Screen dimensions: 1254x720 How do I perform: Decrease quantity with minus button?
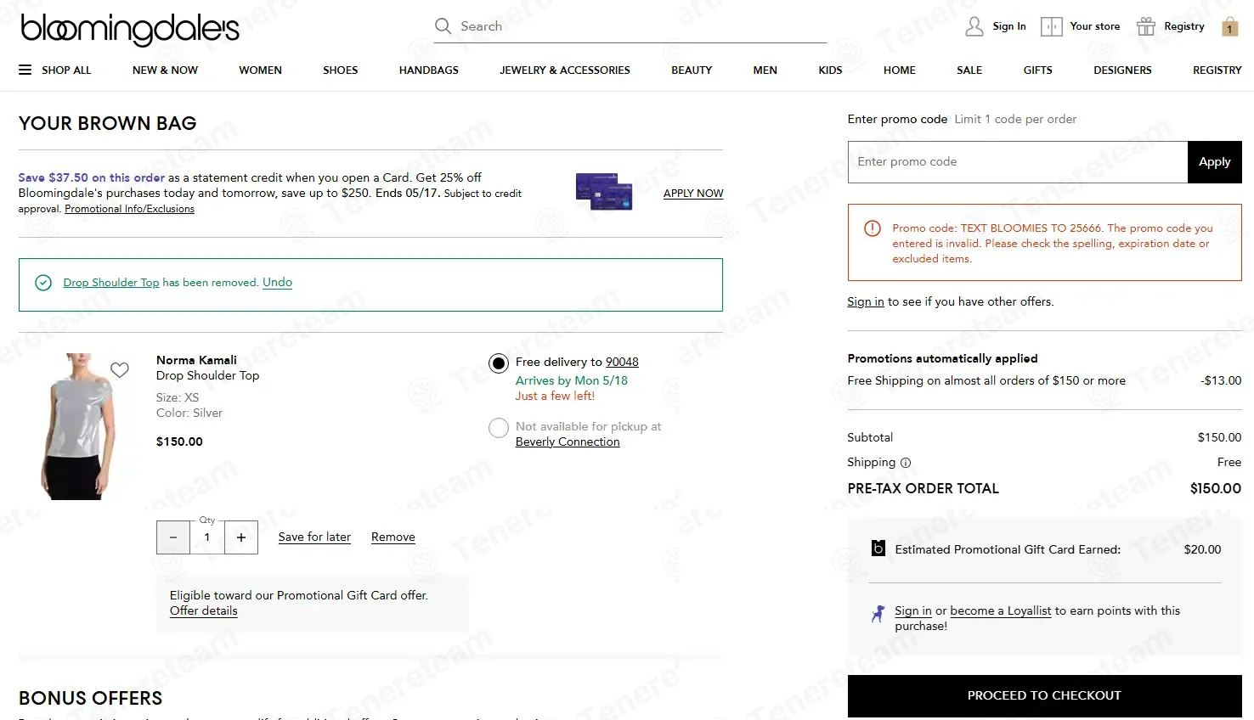[173, 537]
